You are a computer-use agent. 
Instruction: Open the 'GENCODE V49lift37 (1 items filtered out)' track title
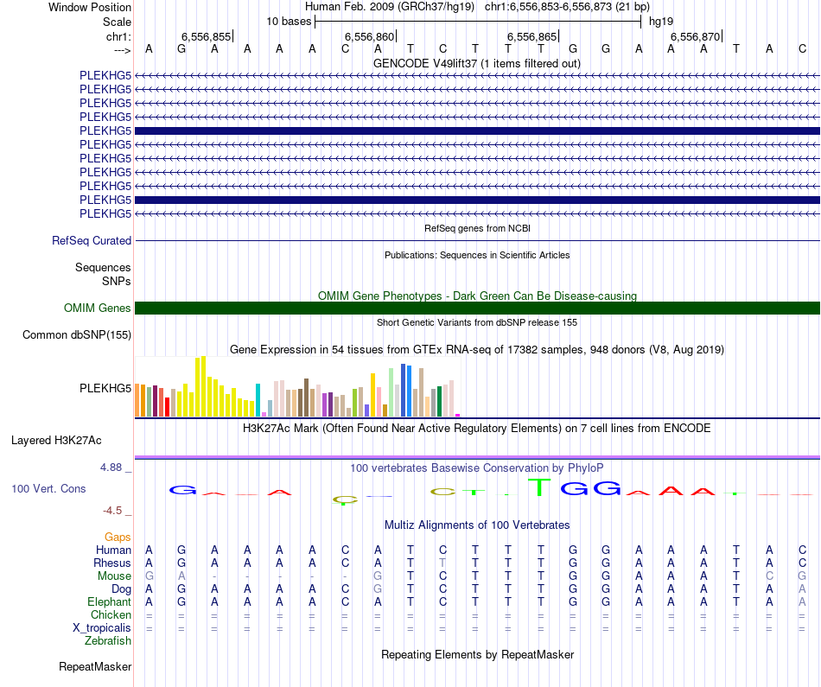pos(477,63)
